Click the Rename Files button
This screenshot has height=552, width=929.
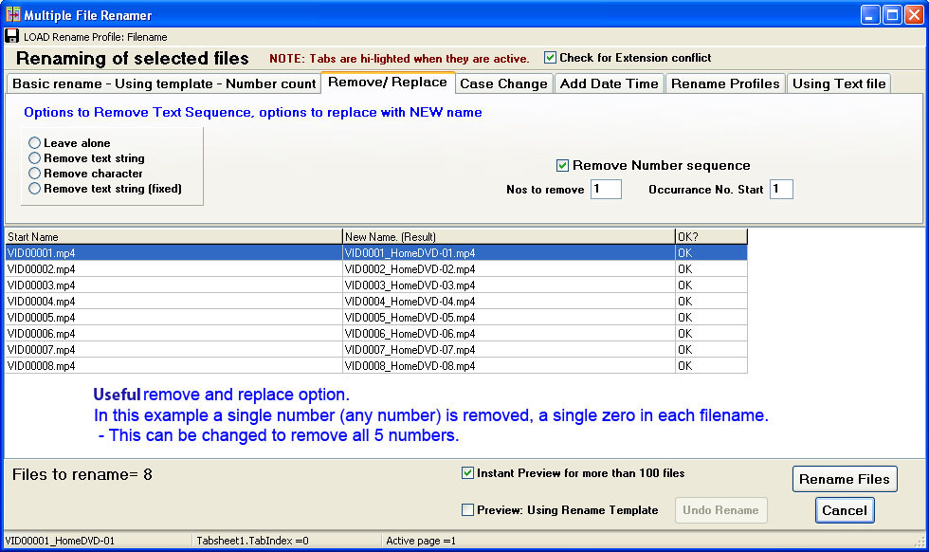click(x=845, y=479)
